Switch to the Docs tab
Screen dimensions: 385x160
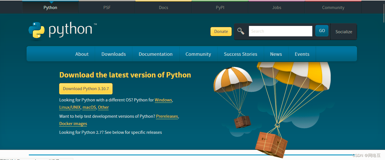164,8
